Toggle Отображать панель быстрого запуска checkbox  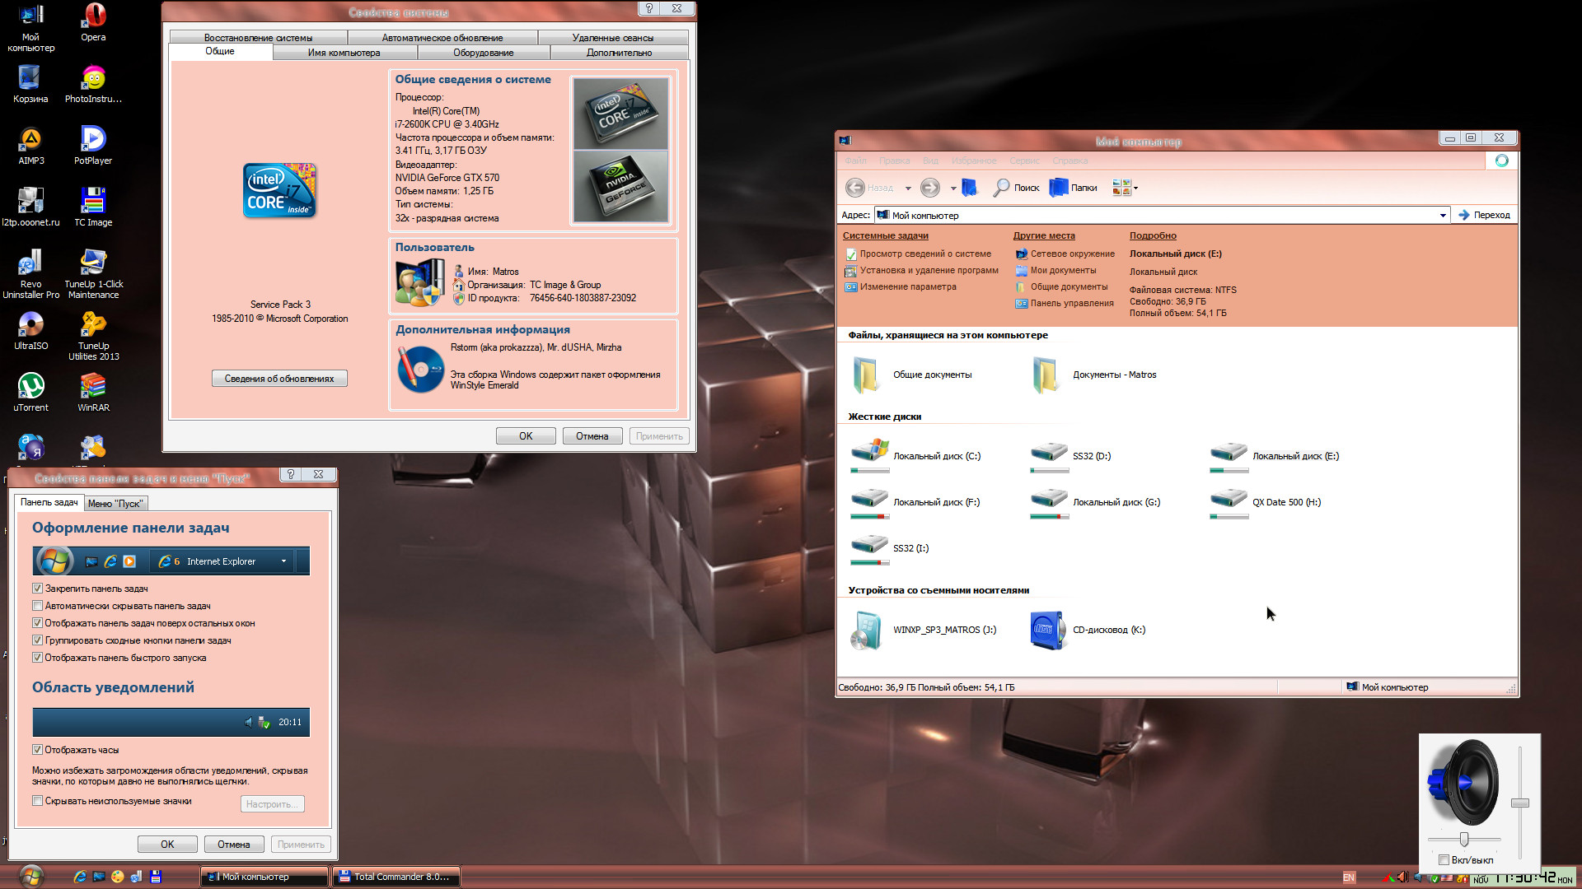(x=37, y=658)
